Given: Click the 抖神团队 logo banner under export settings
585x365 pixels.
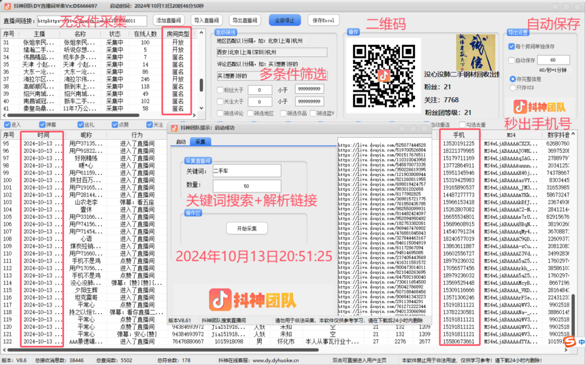Looking at the screenshot, I should pyautogui.click(x=539, y=107).
